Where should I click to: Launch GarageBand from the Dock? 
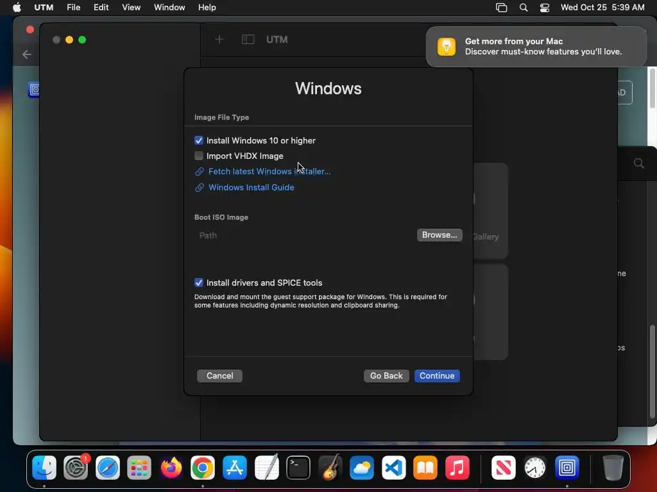[330, 467]
